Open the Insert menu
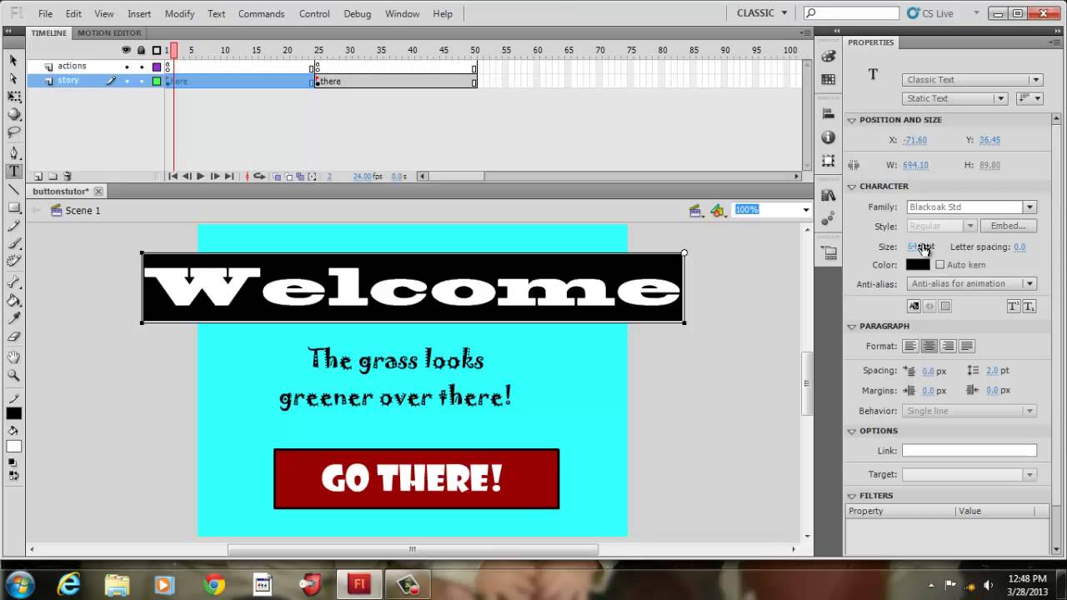This screenshot has height=600, width=1067. (x=139, y=13)
